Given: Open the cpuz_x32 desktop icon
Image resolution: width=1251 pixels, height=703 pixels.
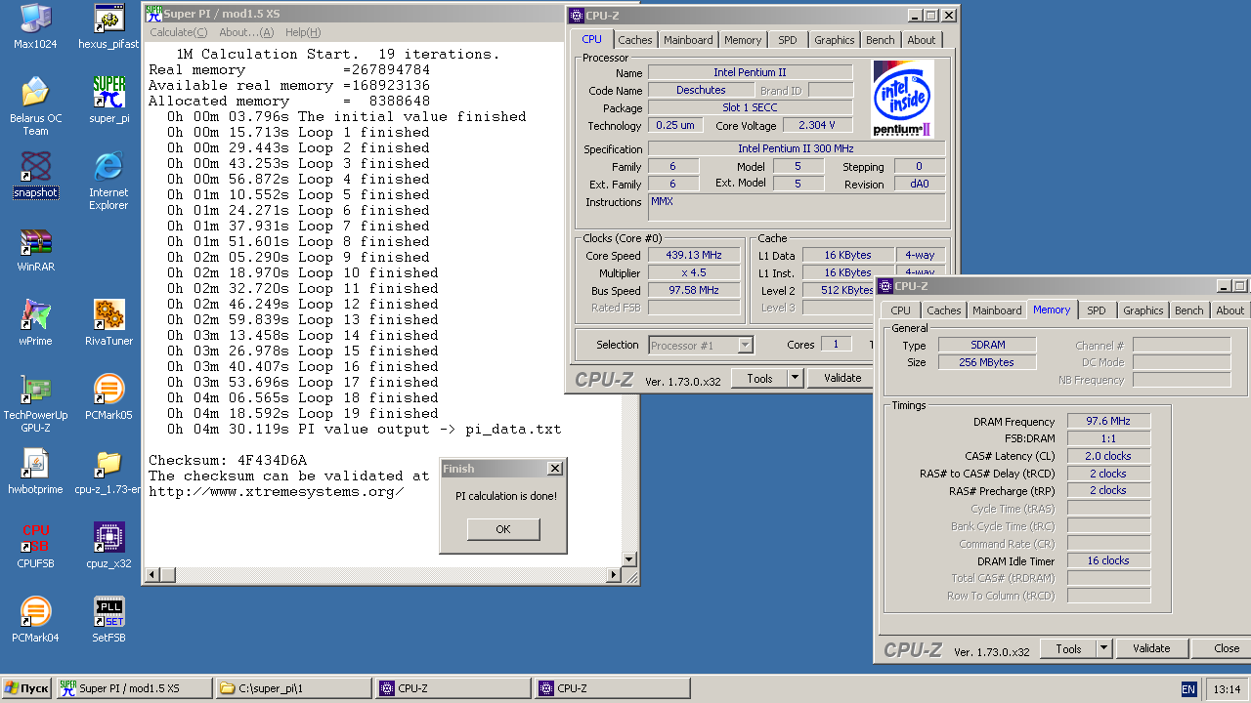Looking at the screenshot, I should 108,537.
